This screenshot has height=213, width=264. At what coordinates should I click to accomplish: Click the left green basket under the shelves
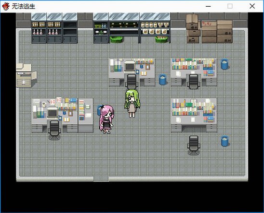coord(116,40)
